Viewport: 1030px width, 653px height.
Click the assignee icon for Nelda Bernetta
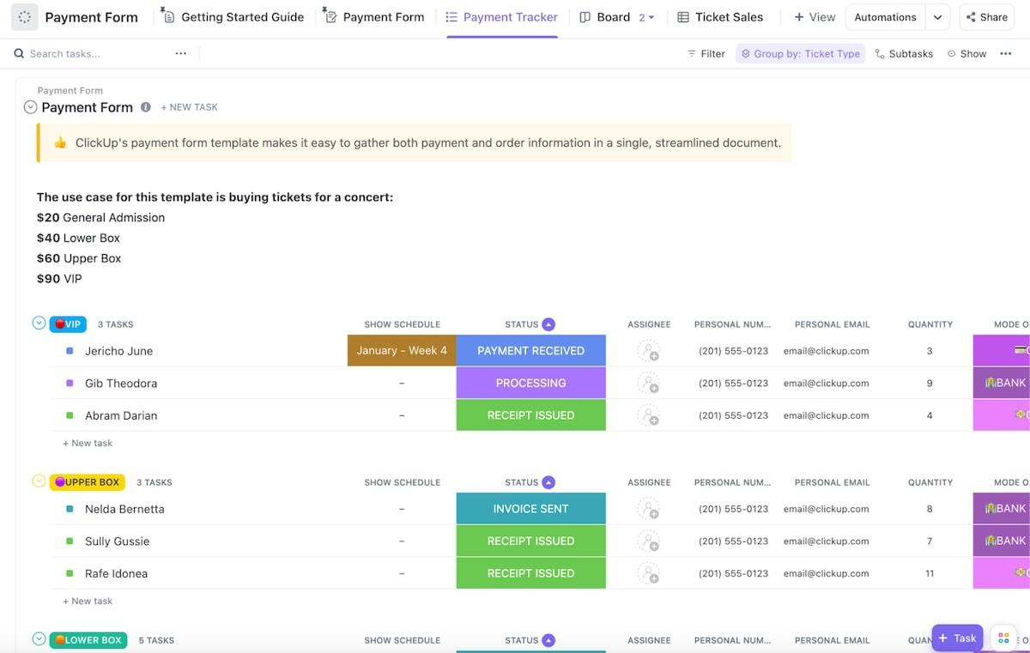[x=648, y=509]
